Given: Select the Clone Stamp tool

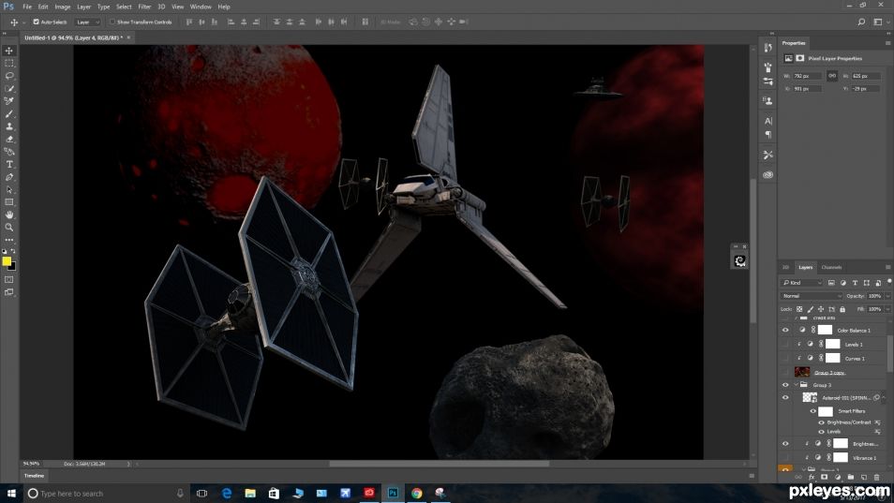Looking at the screenshot, I should (9, 126).
